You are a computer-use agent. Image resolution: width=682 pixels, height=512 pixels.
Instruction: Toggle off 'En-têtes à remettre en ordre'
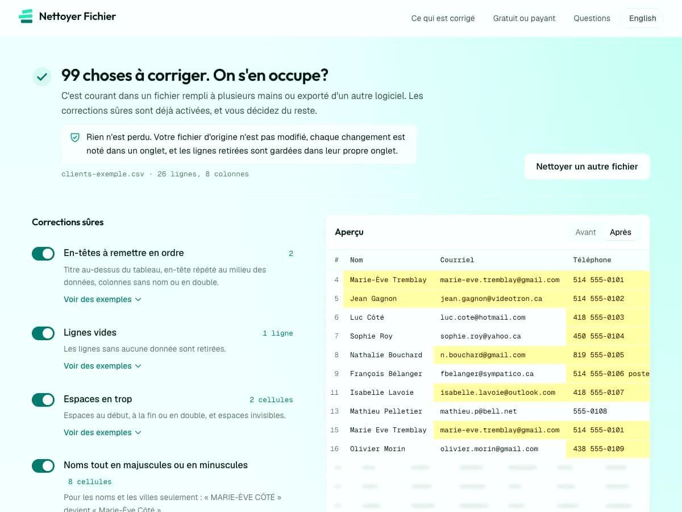click(x=43, y=254)
